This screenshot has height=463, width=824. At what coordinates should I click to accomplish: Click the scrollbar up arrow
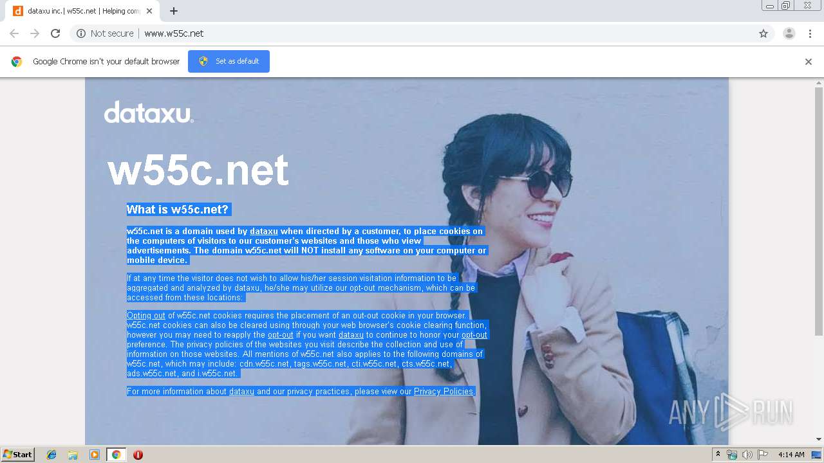(x=819, y=83)
